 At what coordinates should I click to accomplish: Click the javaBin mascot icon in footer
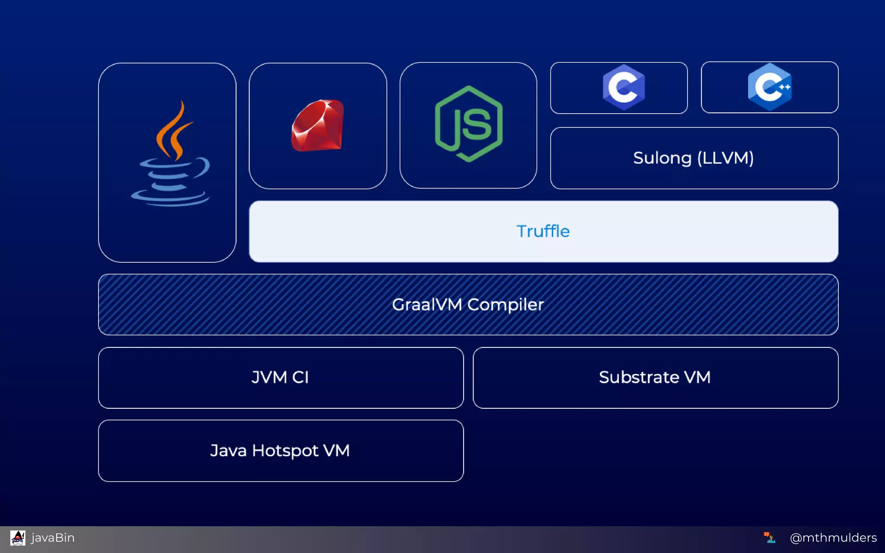pos(18,538)
